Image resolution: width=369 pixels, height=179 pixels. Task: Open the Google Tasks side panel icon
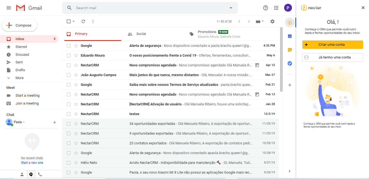point(290,63)
